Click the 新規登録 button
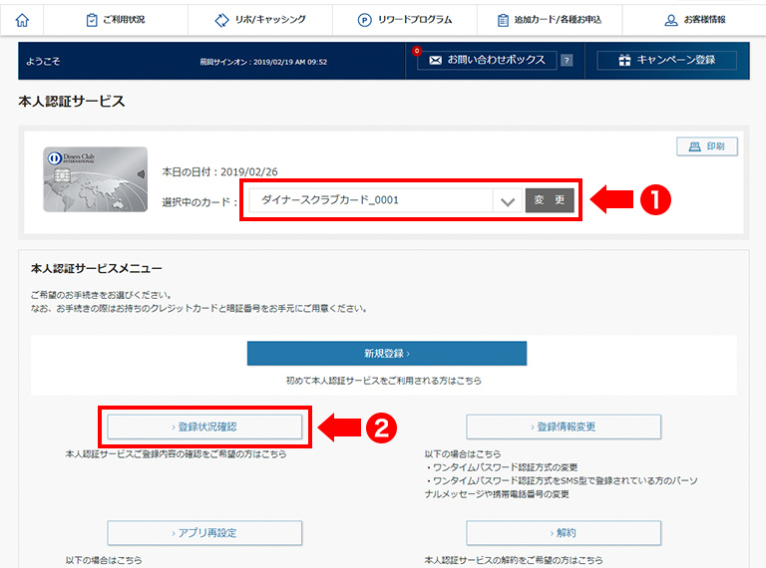 tap(386, 353)
